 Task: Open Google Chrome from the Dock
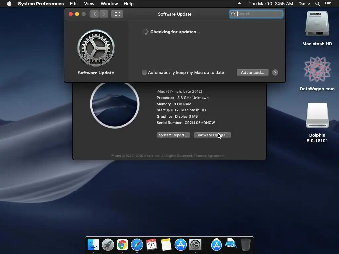pyautogui.click(x=122, y=245)
